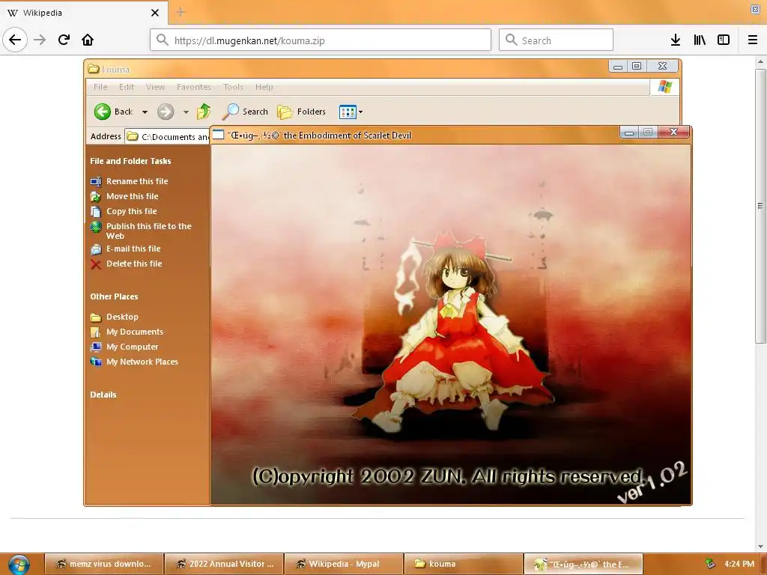Go back using browser back arrow
This screenshot has width=767, height=575.
pos(15,40)
